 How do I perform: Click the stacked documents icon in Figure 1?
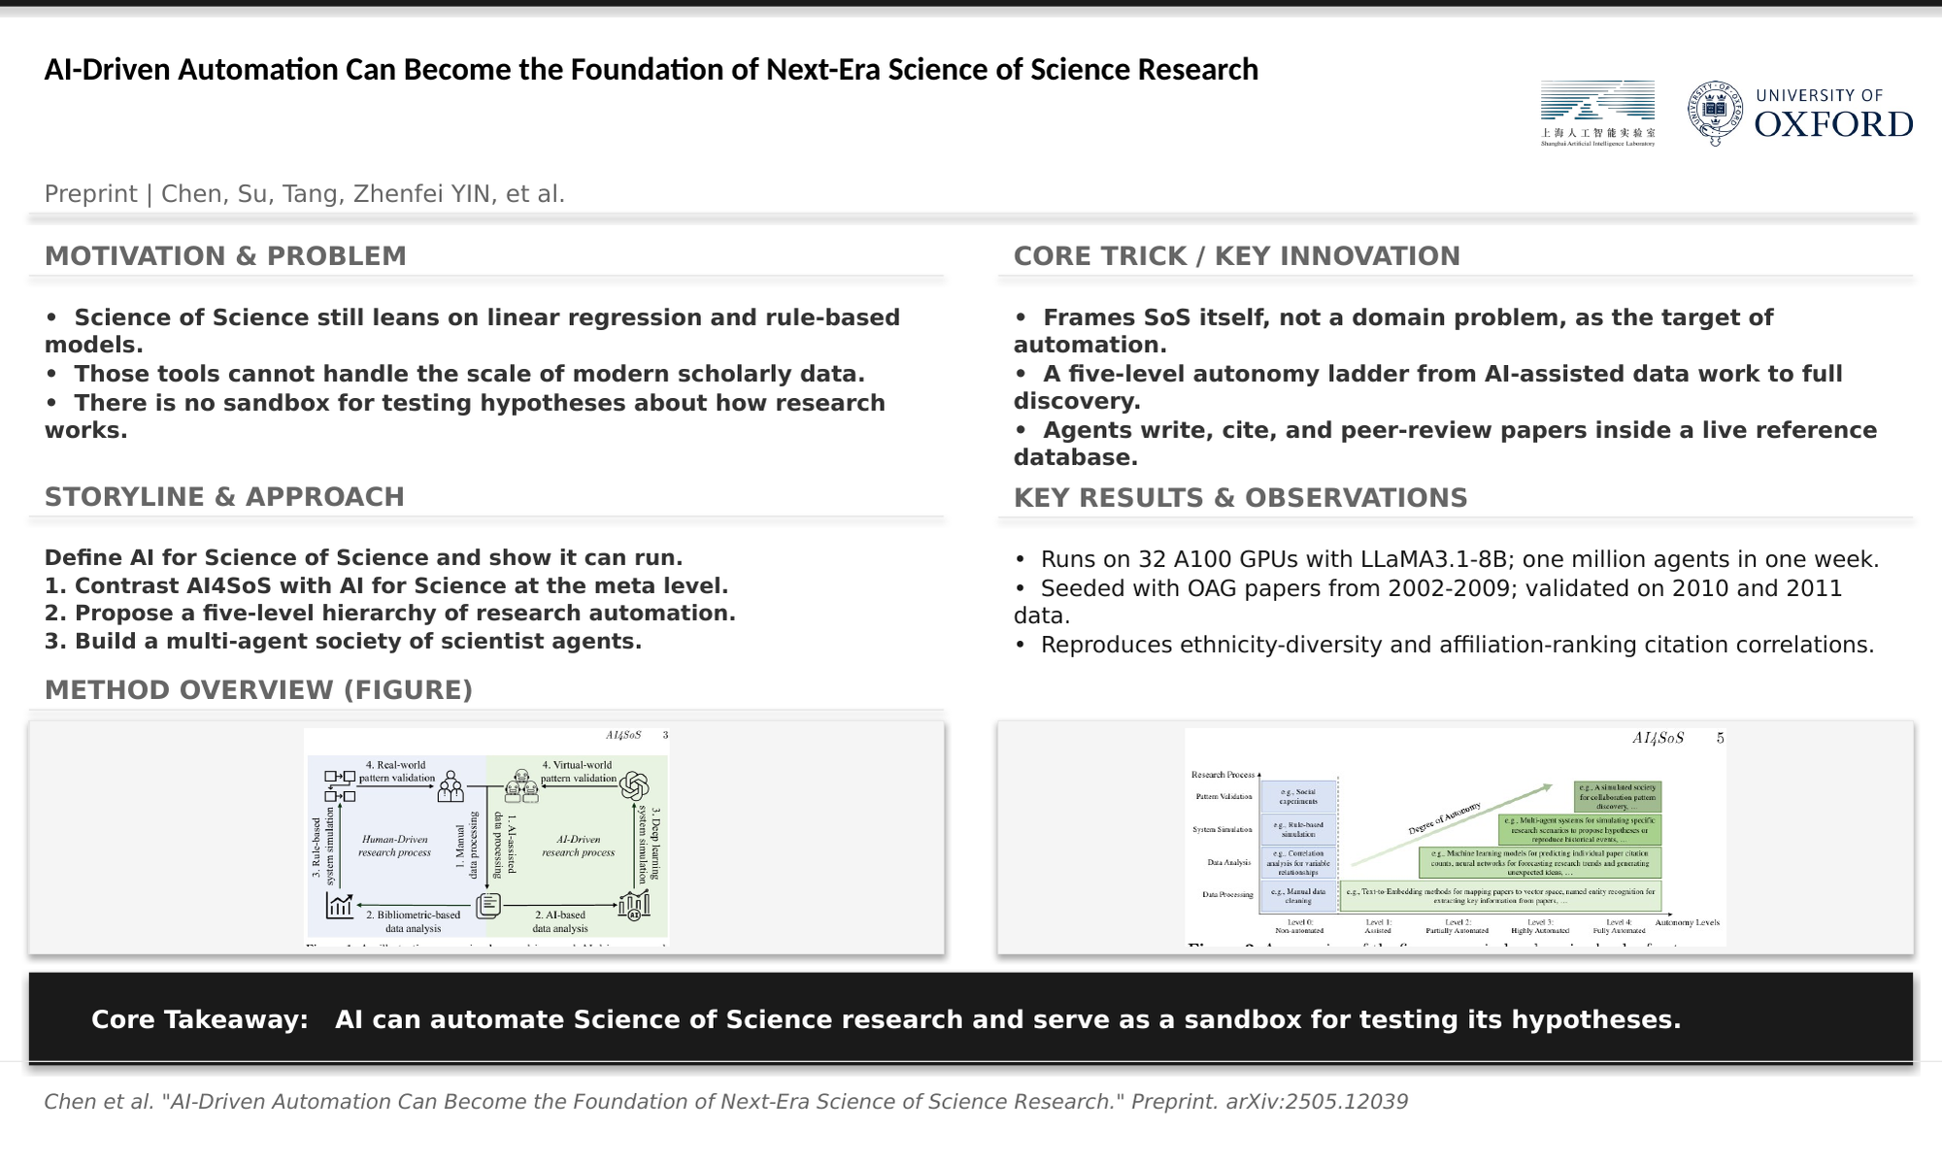[x=488, y=906]
